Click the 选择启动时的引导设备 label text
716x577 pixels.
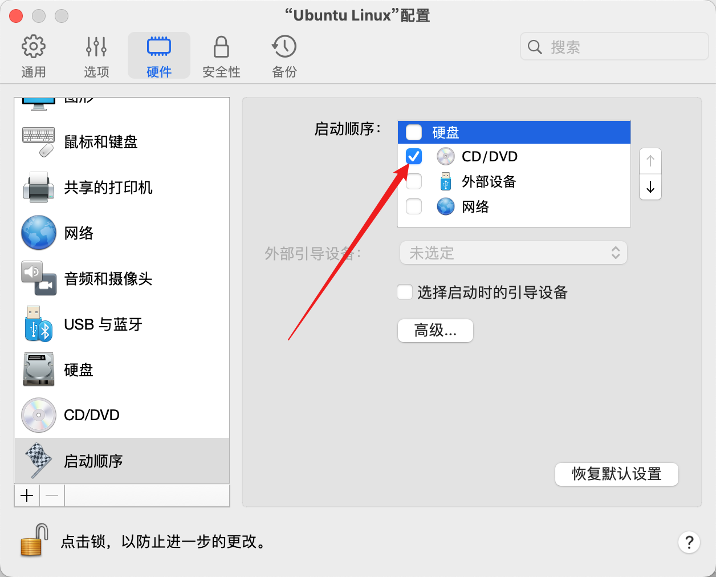[493, 292]
